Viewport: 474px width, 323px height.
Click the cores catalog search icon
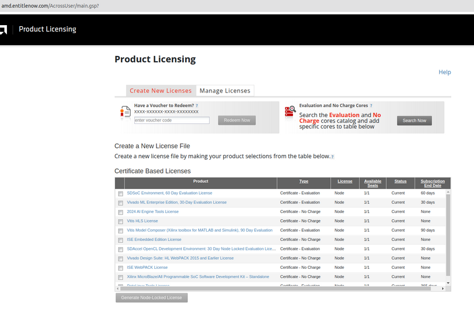(290, 111)
